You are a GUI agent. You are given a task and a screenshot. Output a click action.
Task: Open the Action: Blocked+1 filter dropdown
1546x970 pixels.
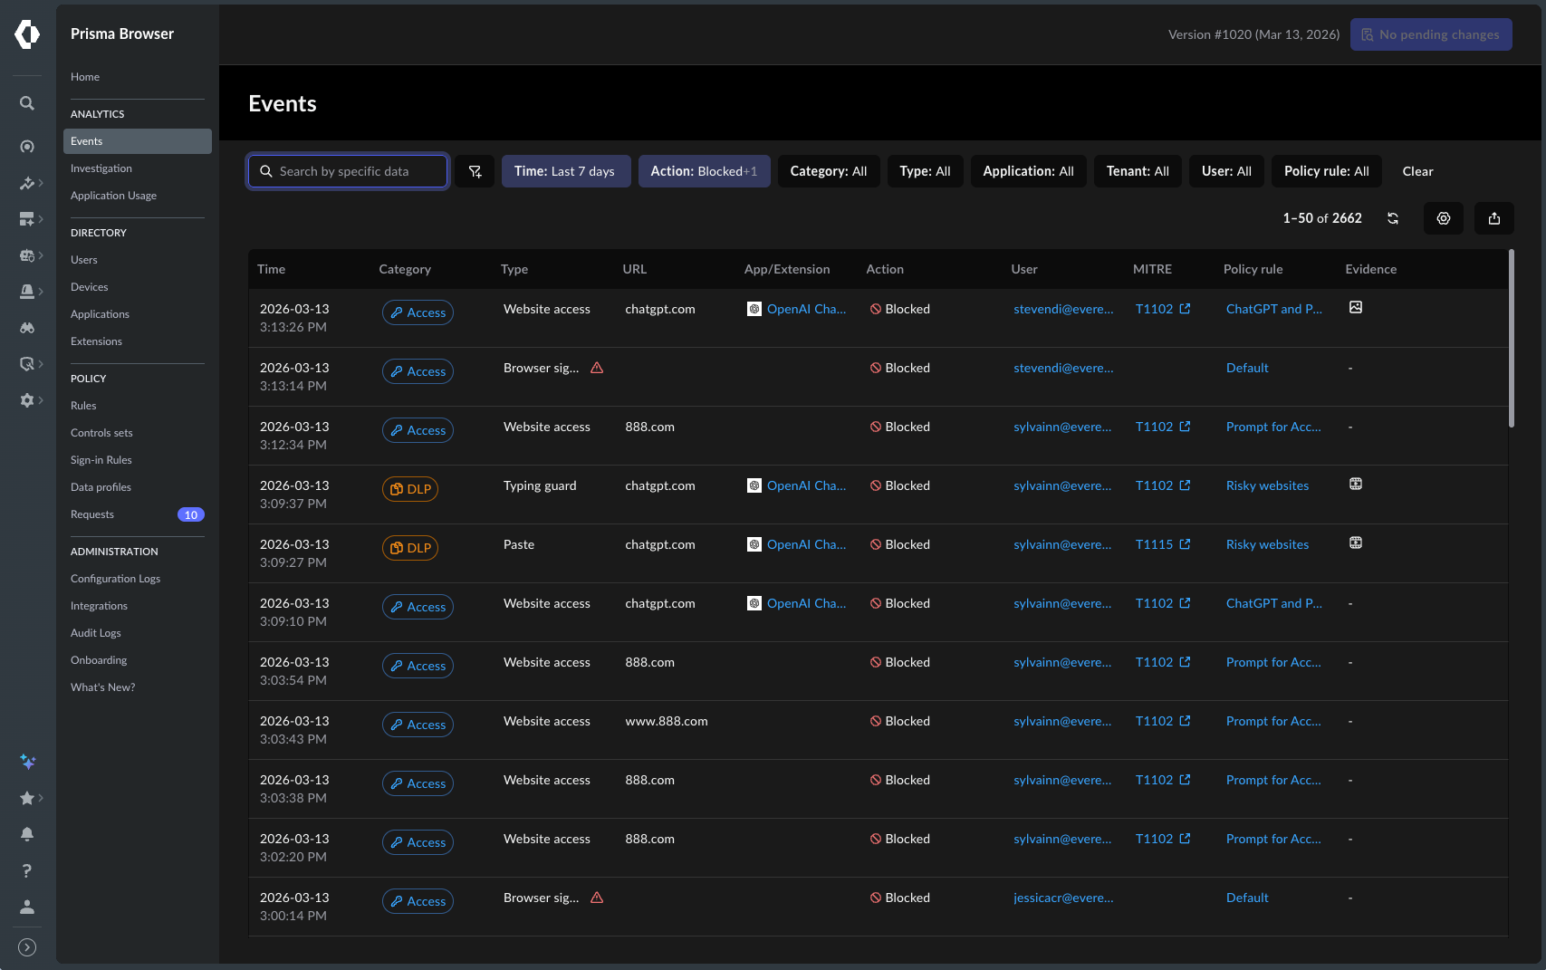coord(704,171)
